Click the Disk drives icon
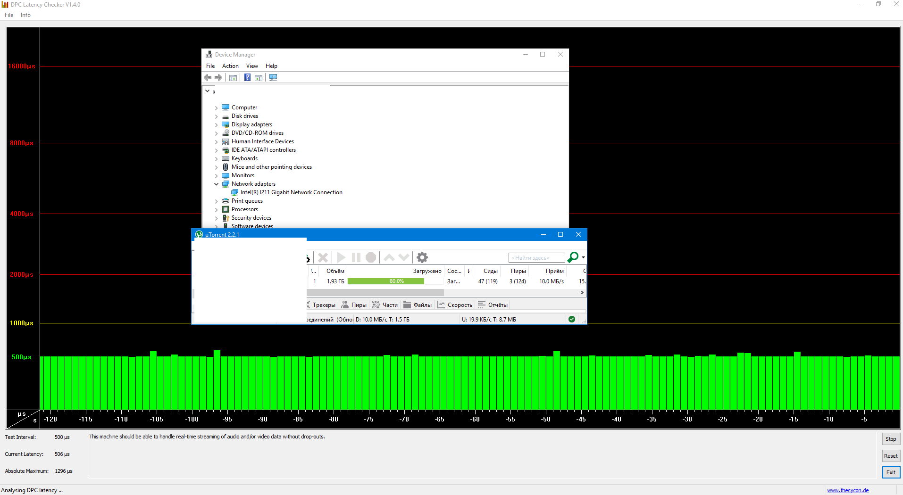This screenshot has width=903, height=495. (226, 116)
